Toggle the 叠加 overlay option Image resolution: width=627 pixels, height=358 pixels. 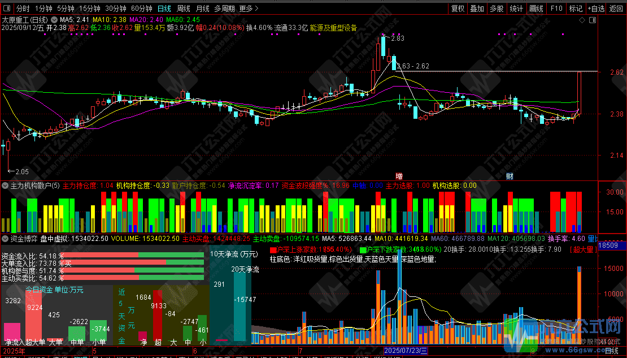(477, 8)
